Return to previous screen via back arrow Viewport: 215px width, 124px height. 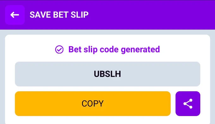[15, 15]
